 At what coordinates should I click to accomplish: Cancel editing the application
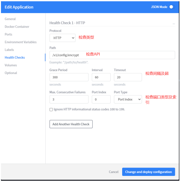[114, 172]
